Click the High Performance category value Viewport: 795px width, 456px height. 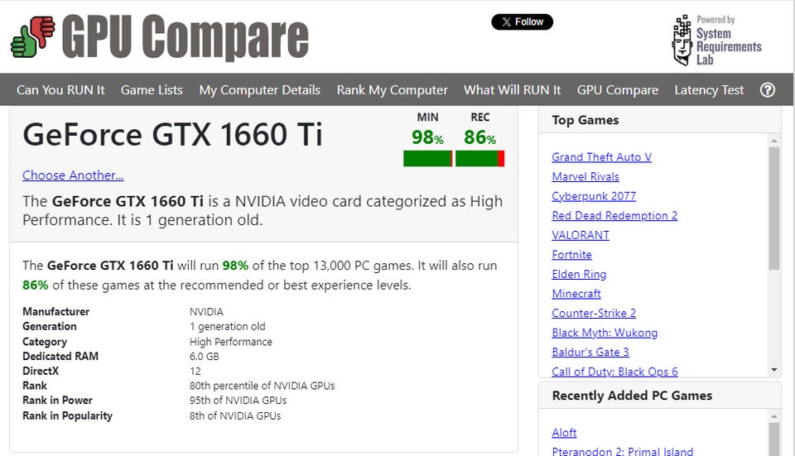(x=231, y=342)
